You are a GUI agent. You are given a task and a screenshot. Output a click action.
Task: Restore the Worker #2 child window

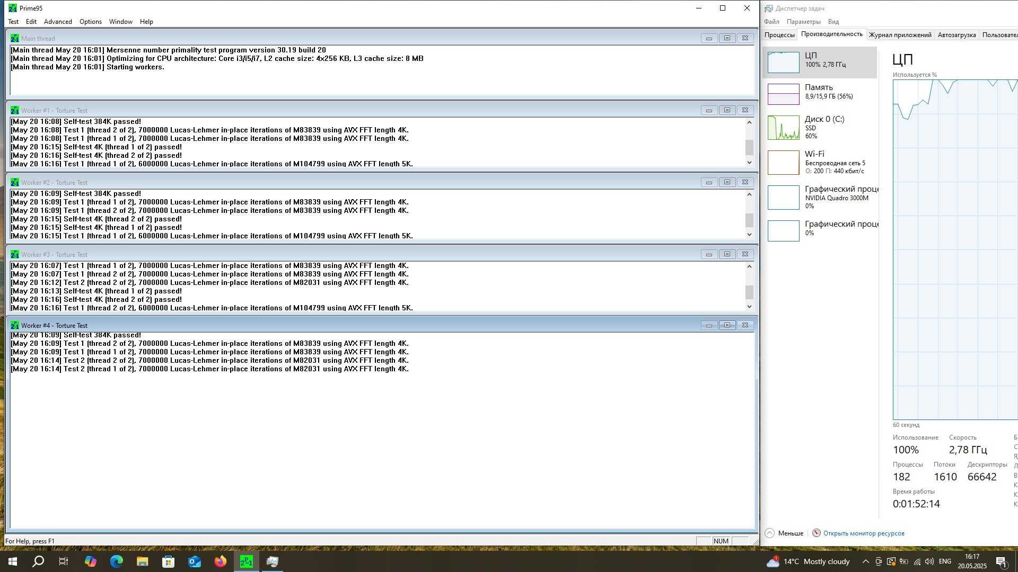click(x=727, y=182)
